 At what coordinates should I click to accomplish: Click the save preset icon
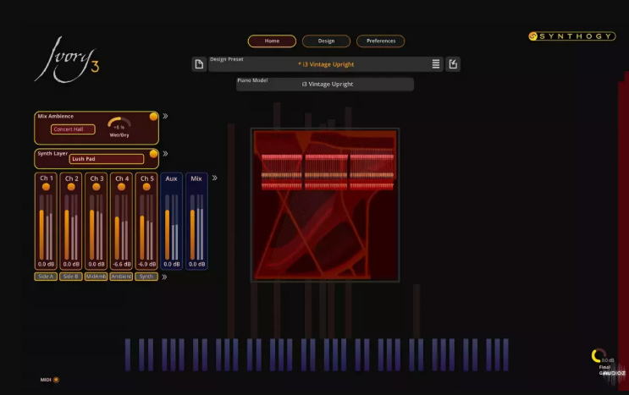(453, 64)
